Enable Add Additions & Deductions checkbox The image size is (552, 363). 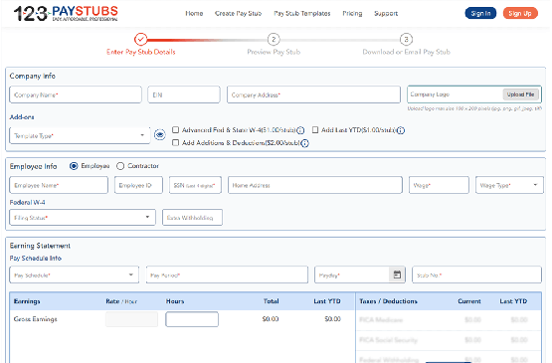pos(175,142)
